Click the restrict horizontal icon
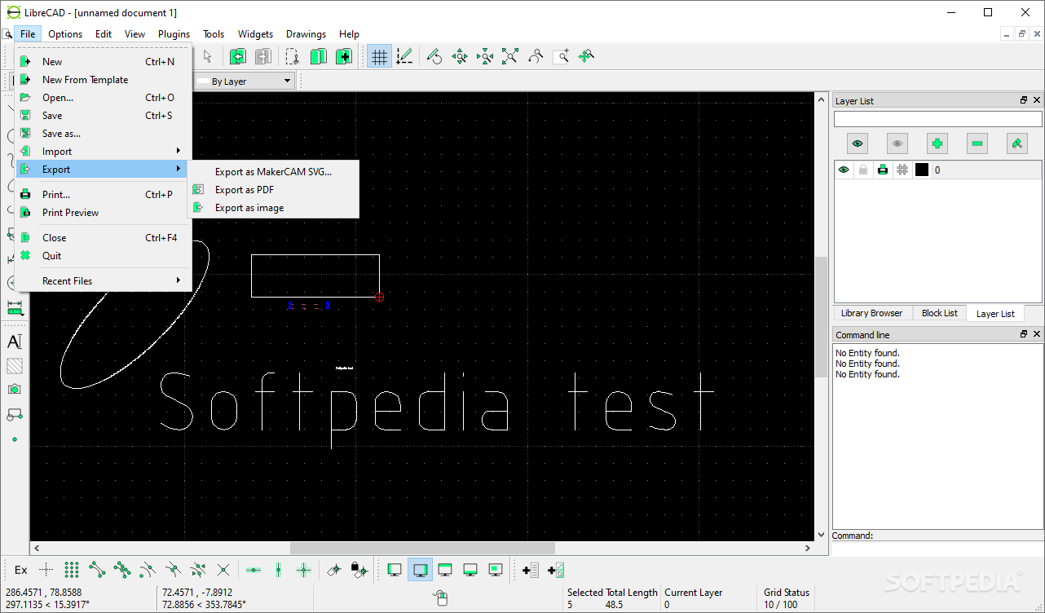This screenshot has height=613, width=1045. pos(254,570)
